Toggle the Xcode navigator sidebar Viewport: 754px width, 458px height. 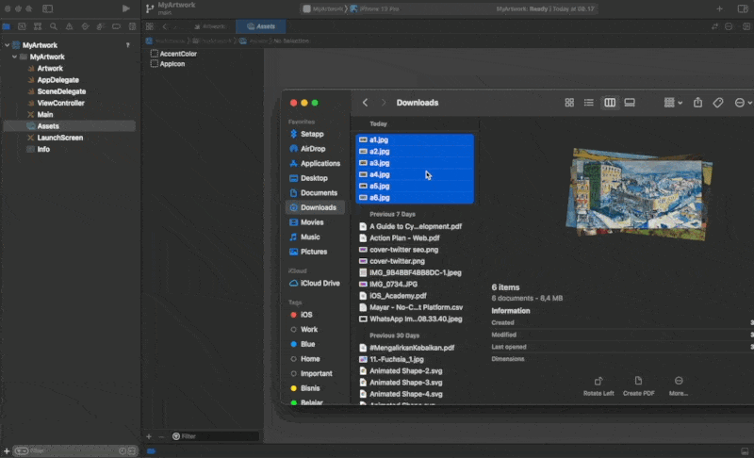click(x=48, y=8)
